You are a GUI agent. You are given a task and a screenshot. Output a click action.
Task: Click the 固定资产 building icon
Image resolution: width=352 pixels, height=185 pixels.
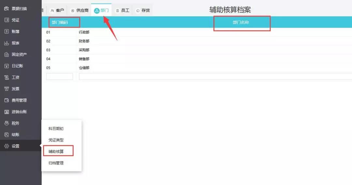7,54
